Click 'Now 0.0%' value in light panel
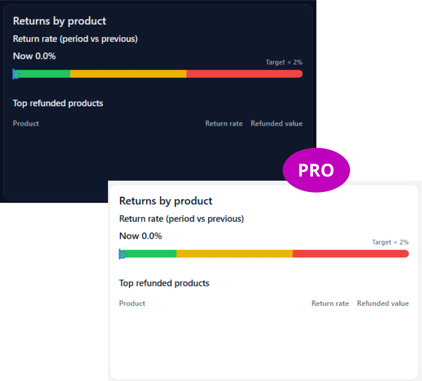This screenshot has height=381, width=422. (x=141, y=236)
